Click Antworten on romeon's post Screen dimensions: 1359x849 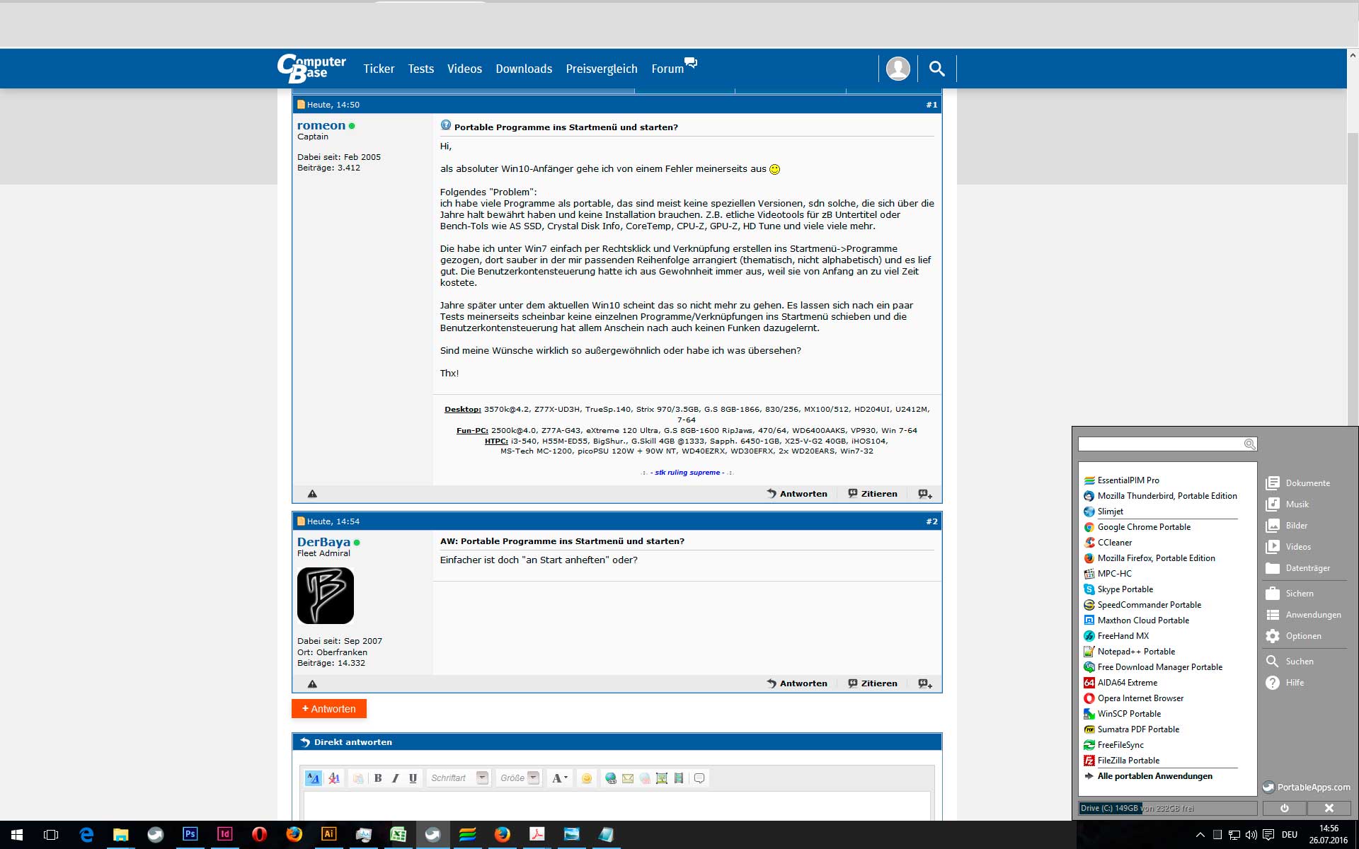tap(797, 494)
